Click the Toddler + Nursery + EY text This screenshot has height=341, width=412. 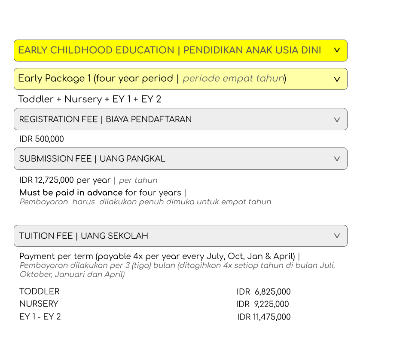89,99
